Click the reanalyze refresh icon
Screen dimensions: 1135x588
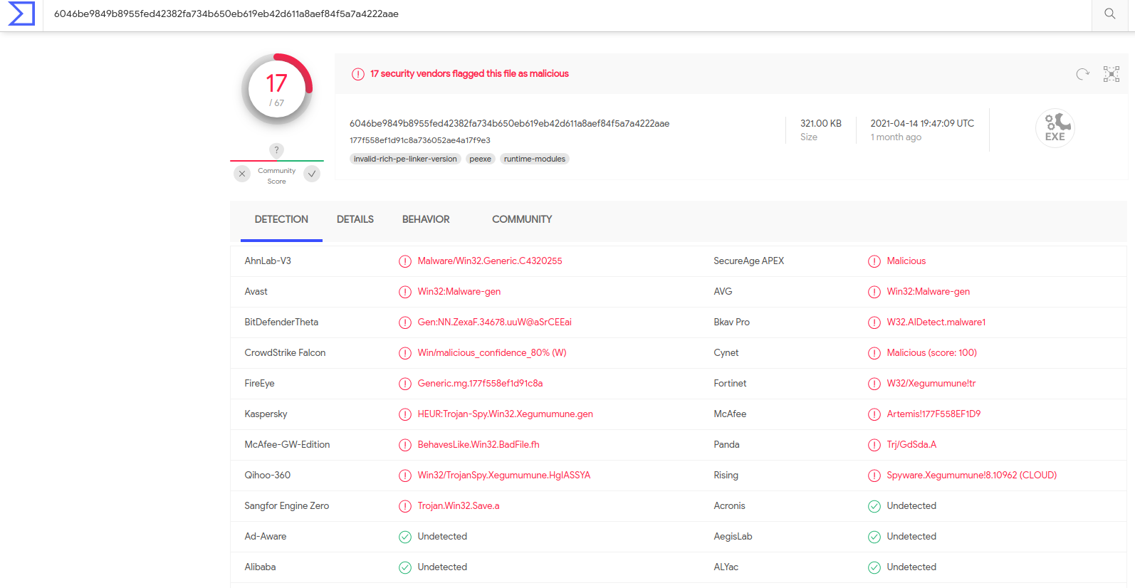click(x=1082, y=74)
